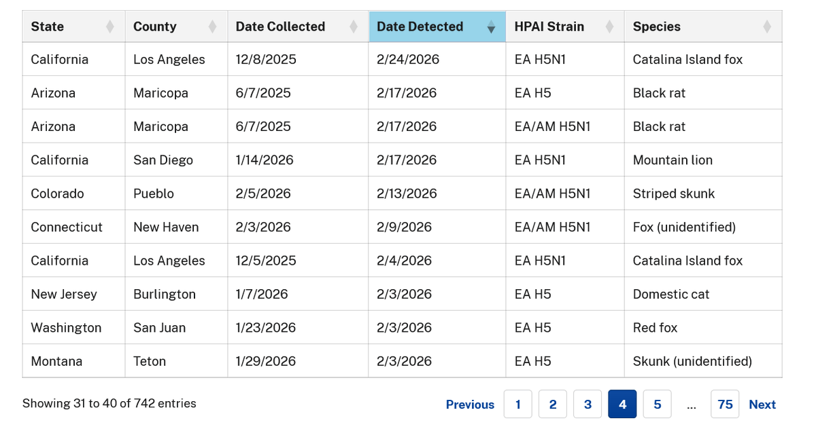The width and height of the screenshot is (816, 429).
Task: Click the Washington state cell
Action: click(73, 327)
